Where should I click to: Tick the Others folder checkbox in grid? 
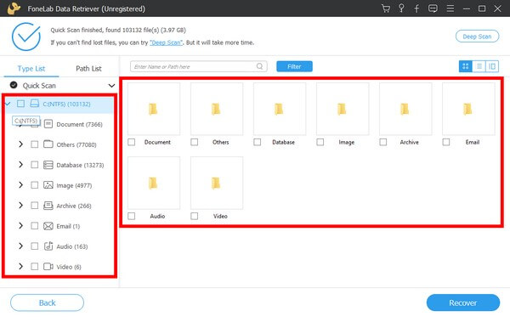(194, 142)
